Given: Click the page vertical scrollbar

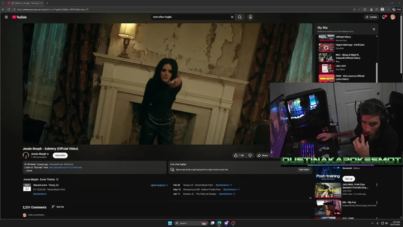Looking at the screenshot, I should [x=401, y=44].
